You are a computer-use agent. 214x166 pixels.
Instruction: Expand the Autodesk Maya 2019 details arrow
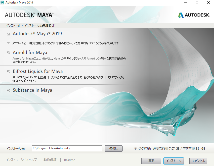(x=8, y=43)
